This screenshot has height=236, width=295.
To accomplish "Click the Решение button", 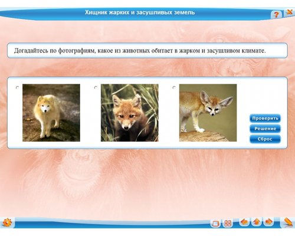I will [265, 129].
